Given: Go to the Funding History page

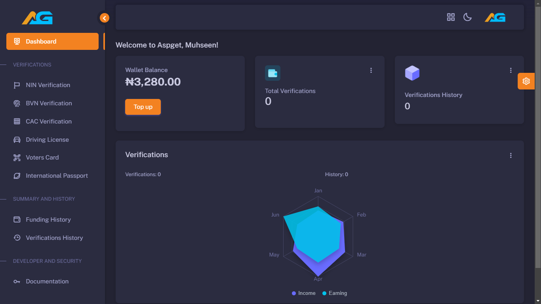Looking at the screenshot, I should (48, 220).
